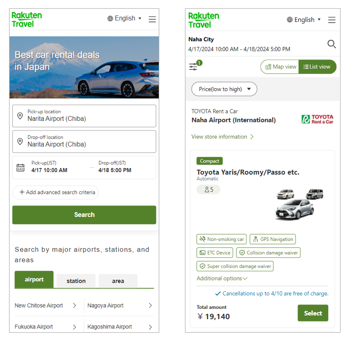Open the Price(low to high) sort dropdown

tap(224, 89)
